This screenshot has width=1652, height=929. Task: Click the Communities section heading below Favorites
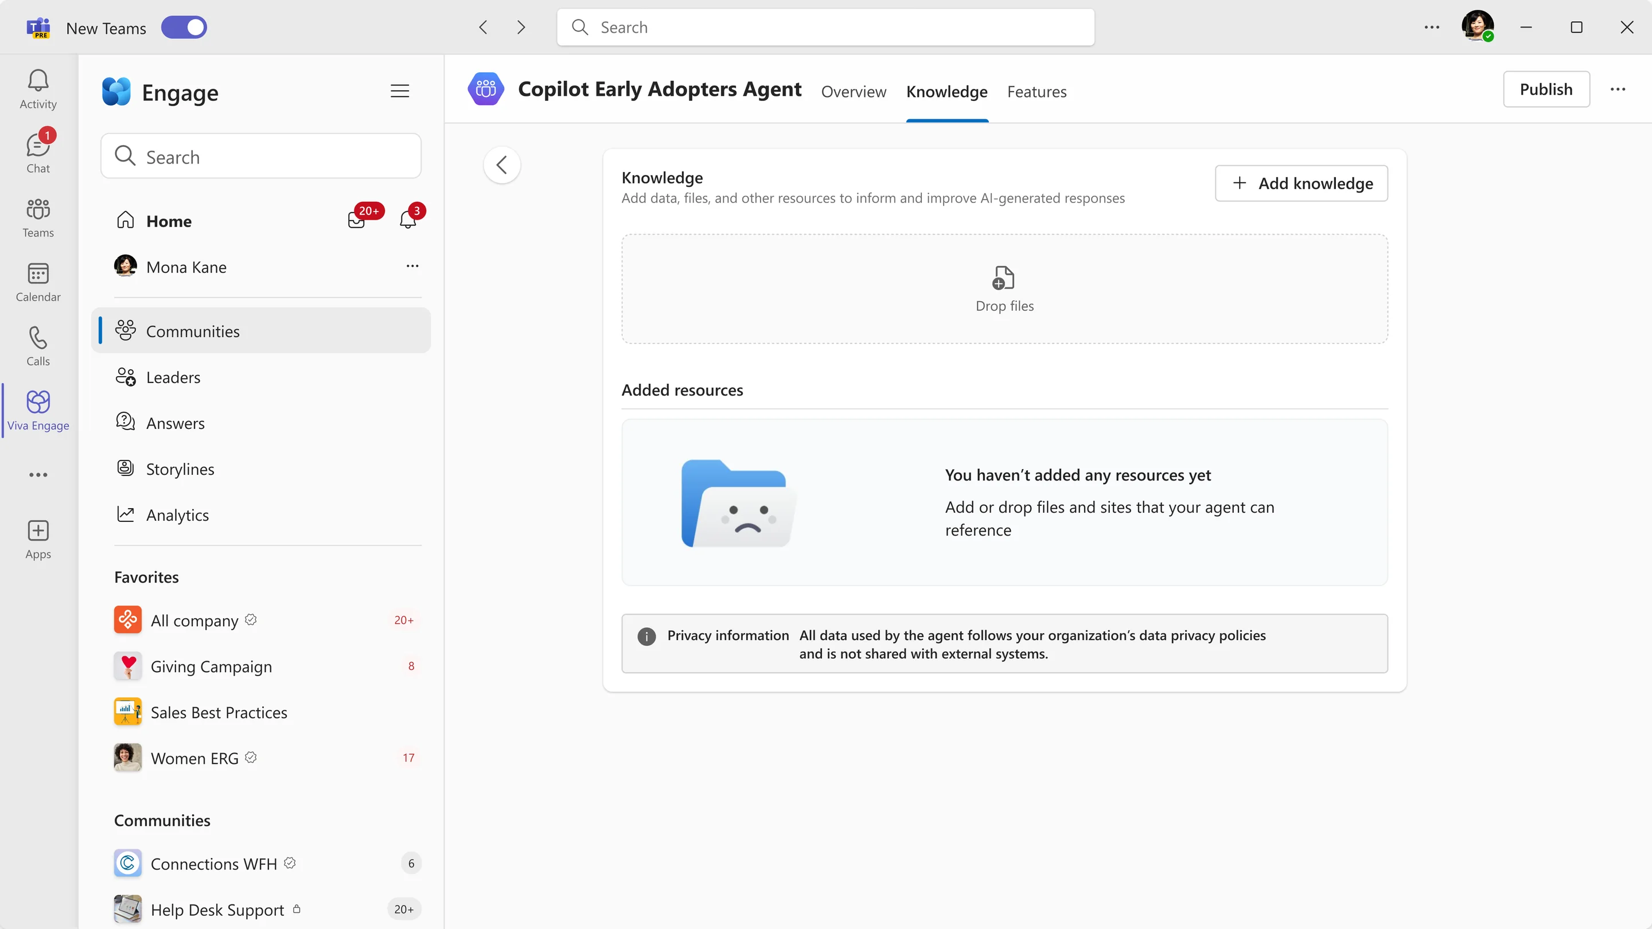point(162,821)
